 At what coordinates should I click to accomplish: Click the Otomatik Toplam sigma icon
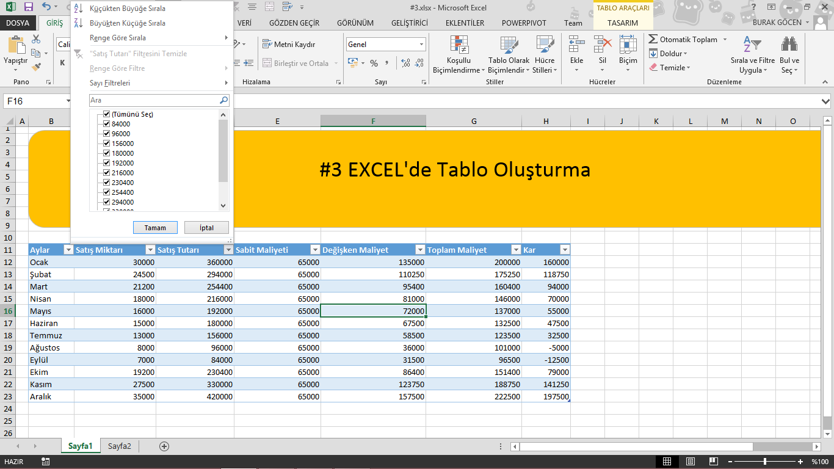click(653, 39)
